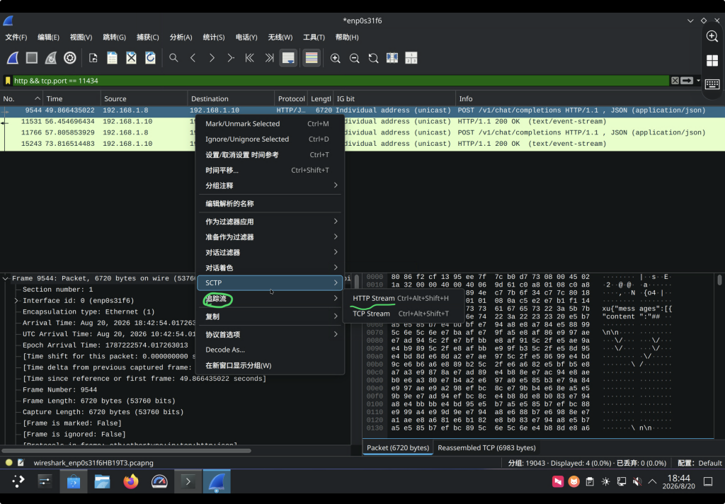725x504 pixels.
Task: Open the 无线(W) menu
Action: pos(280,37)
